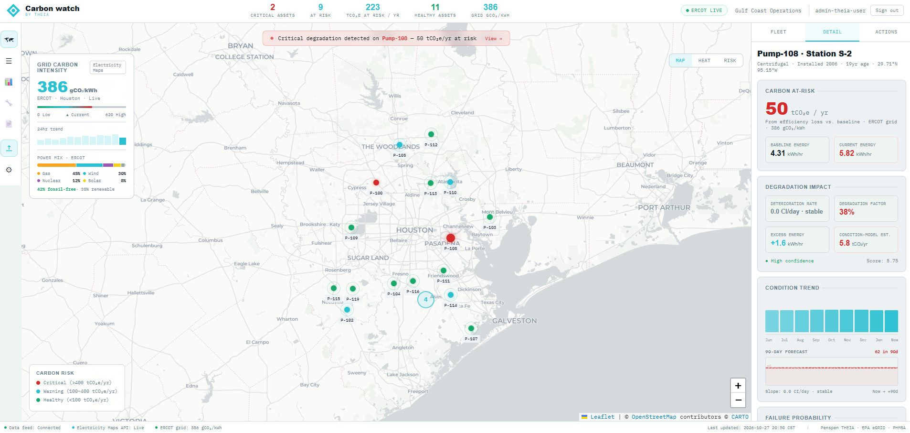
Task: Select the wrench maintenance icon
Action: pyautogui.click(x=9, y=103)
